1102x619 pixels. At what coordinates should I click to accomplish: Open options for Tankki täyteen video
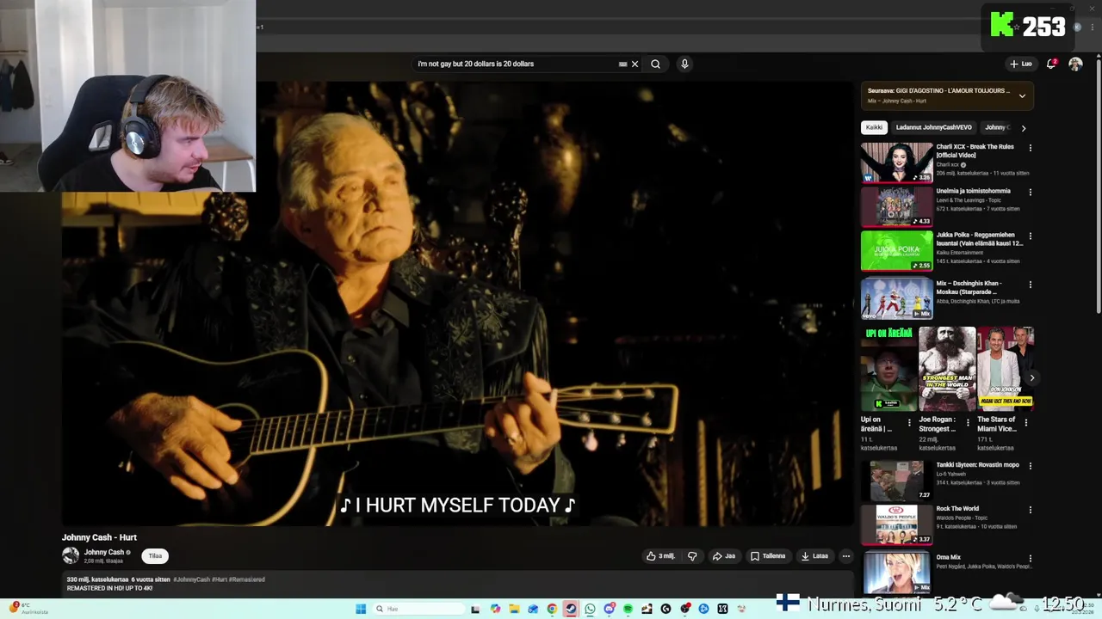coord(1030,466)
